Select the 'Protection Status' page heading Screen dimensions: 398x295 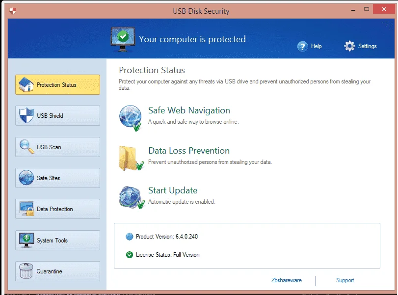[x=152, y=70]
